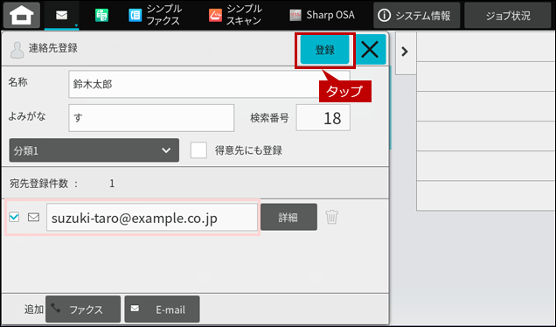Launch Sharp OSA
Viewport: 556px width, 327px height.
[322, 15]
